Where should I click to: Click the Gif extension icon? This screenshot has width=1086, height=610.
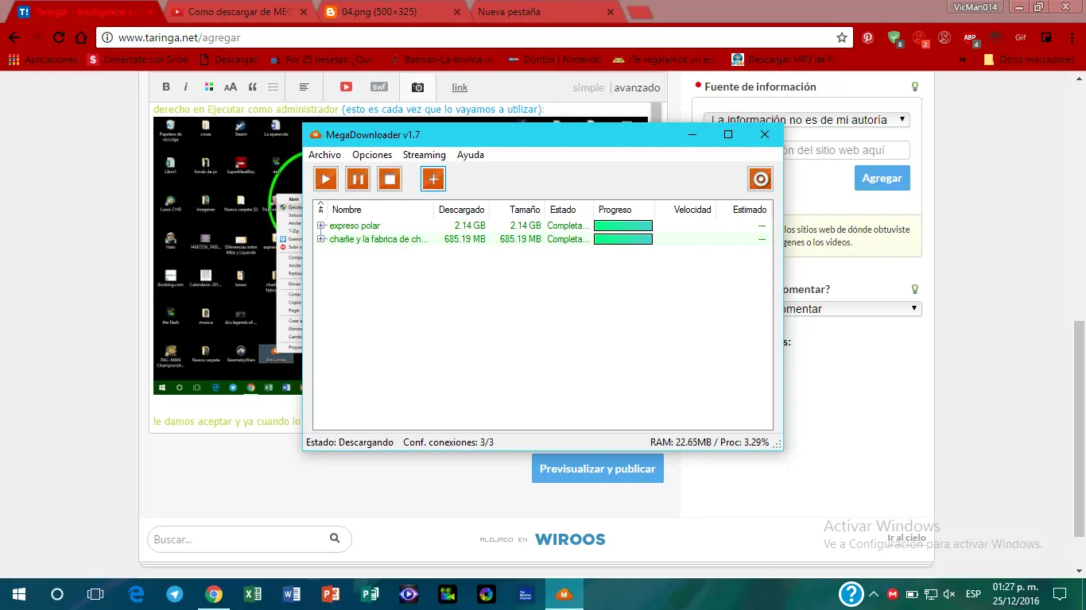pyautogui.click(x=1021, y=37)
